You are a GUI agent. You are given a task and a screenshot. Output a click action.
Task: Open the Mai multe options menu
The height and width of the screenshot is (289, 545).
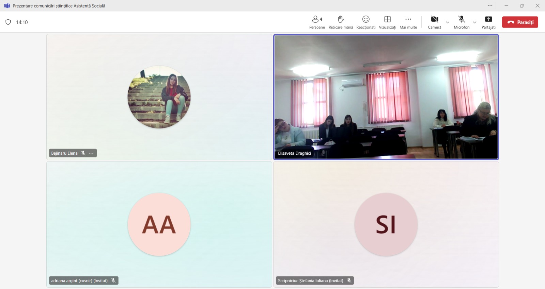[x=408, y=22]
